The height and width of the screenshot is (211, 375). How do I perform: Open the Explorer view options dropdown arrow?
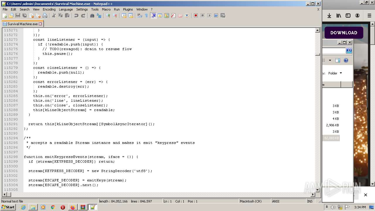point(330,60)
